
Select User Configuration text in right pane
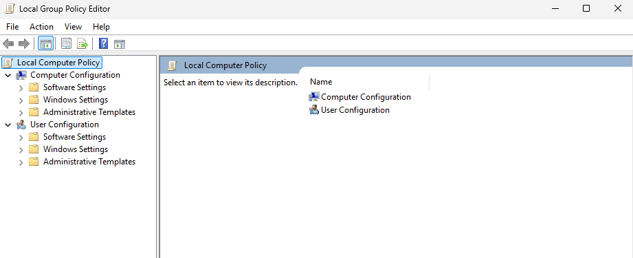355,110
